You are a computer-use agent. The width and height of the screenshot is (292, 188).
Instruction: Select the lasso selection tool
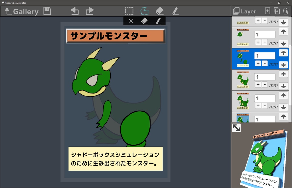coord(145,11)
